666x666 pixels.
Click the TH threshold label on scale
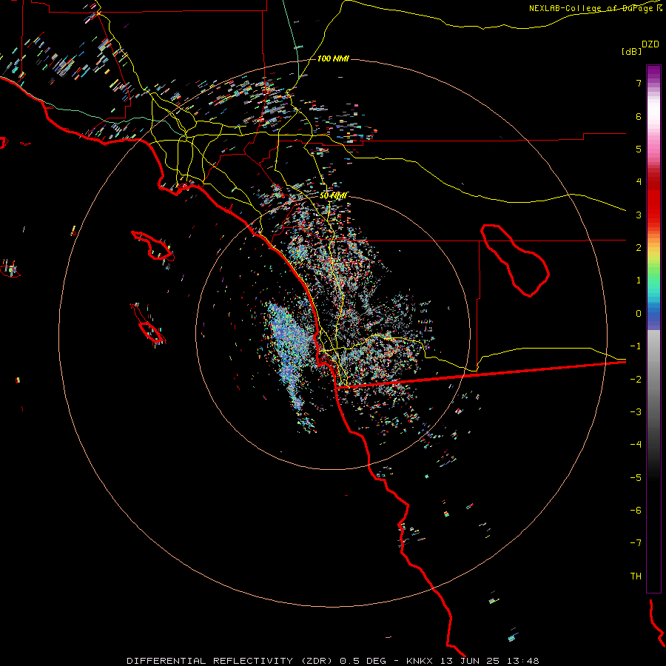click(x=636, y=576)
